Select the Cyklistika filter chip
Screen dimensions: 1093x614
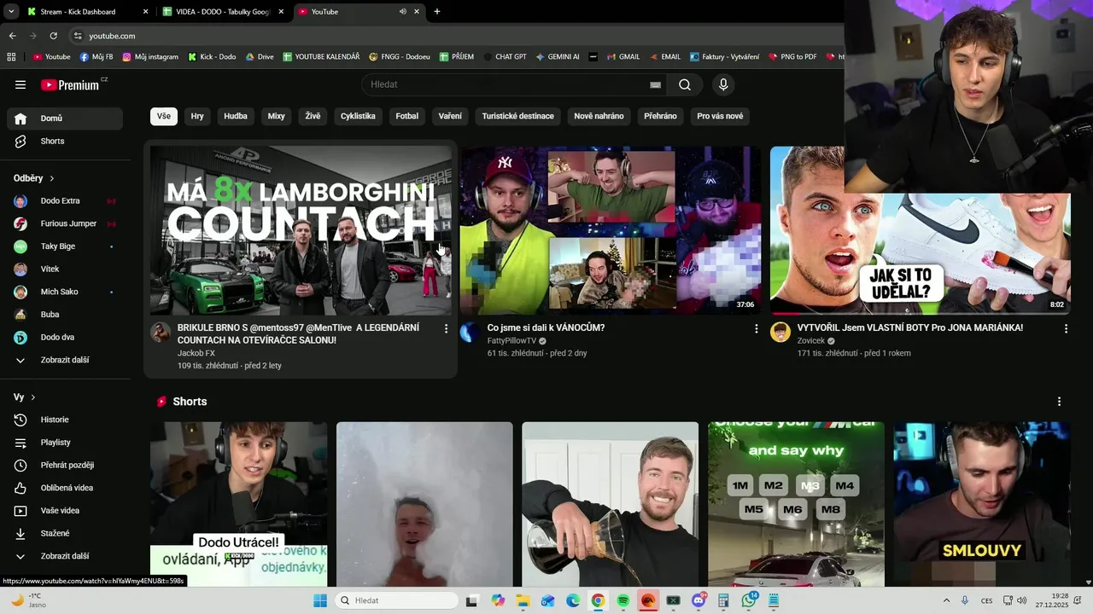[358, 116]
